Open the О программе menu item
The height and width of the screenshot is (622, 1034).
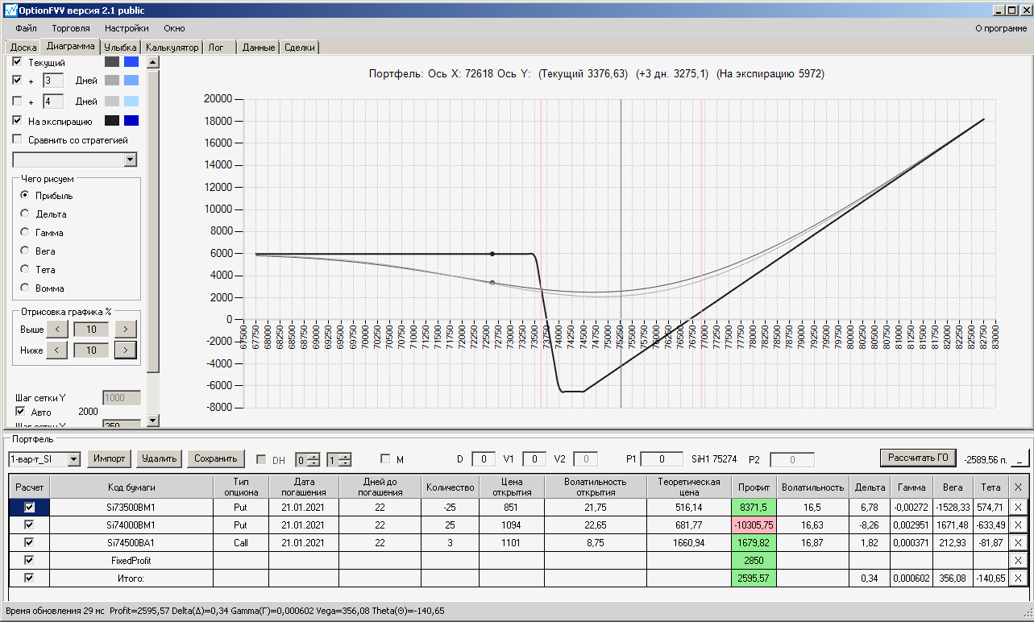1001,28
